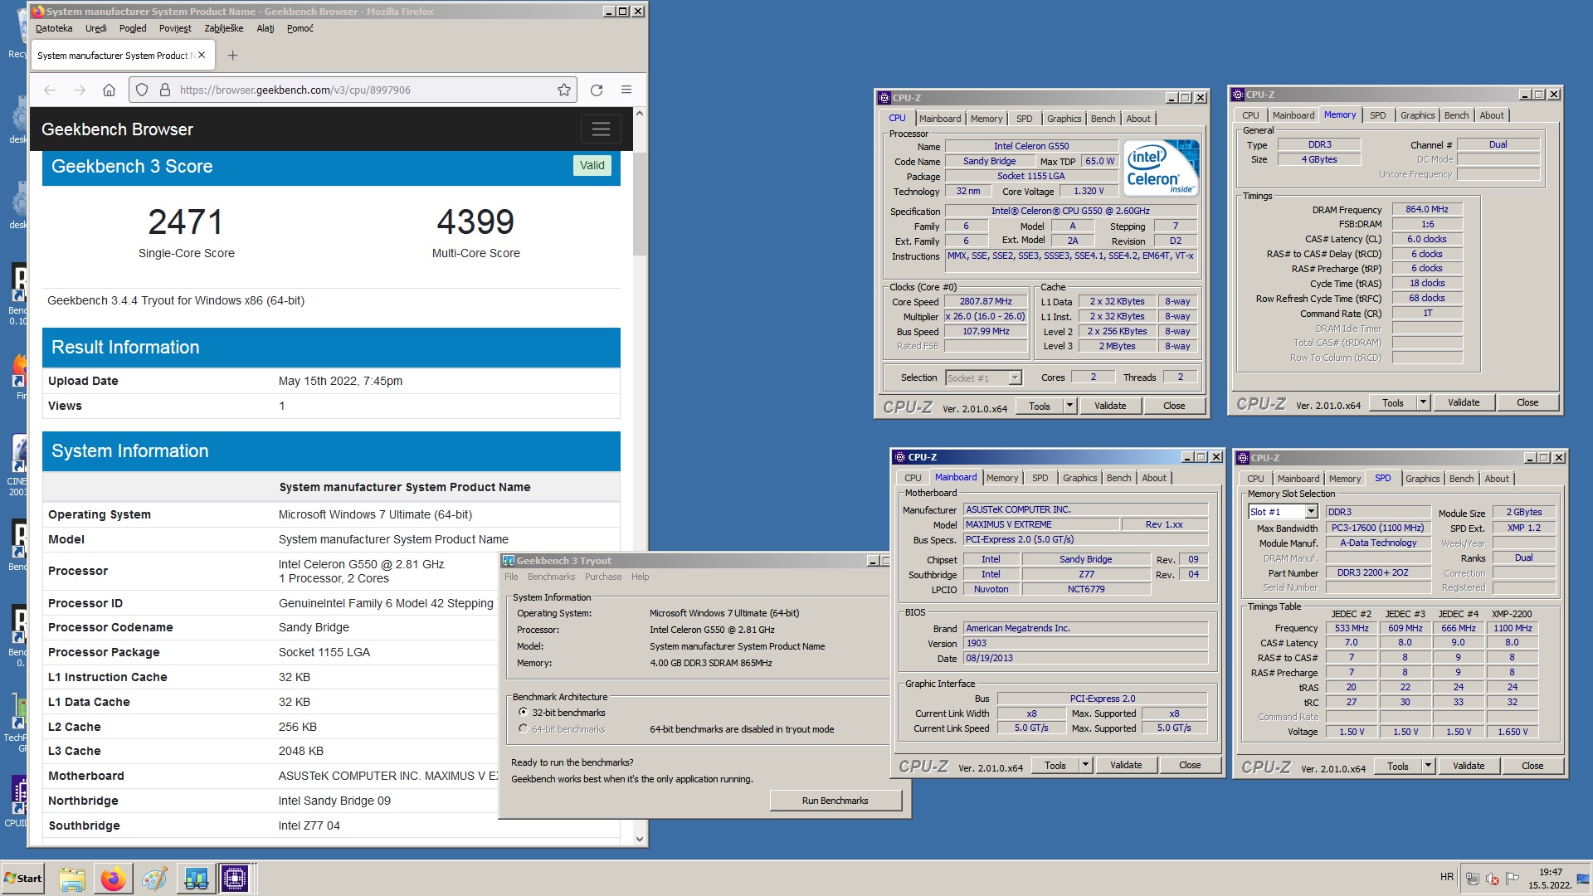The image size is (1593, 896).
Task: Open Tools dropdown arrow in CPU tab window
Action: tap(1069, 406)
